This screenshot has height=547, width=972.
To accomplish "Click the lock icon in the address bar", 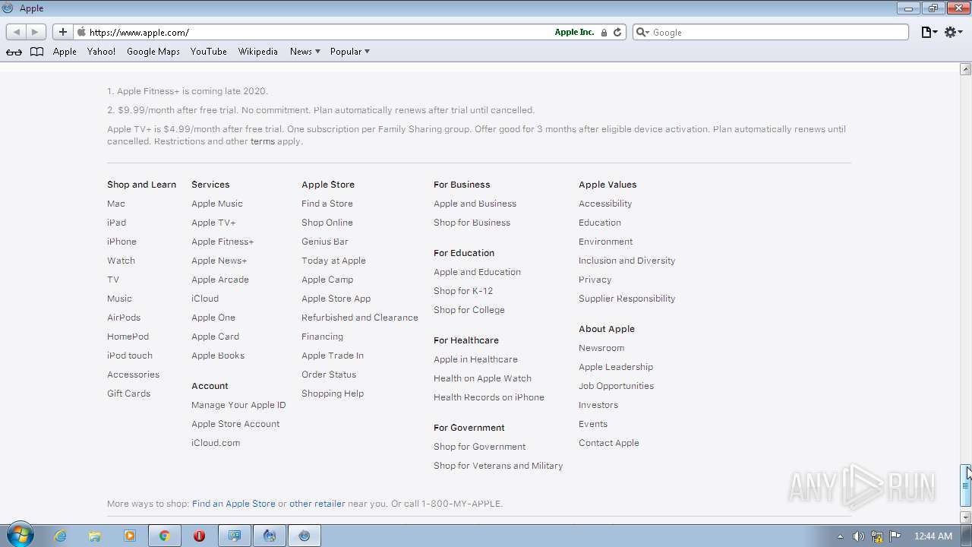I will point(604,33).
